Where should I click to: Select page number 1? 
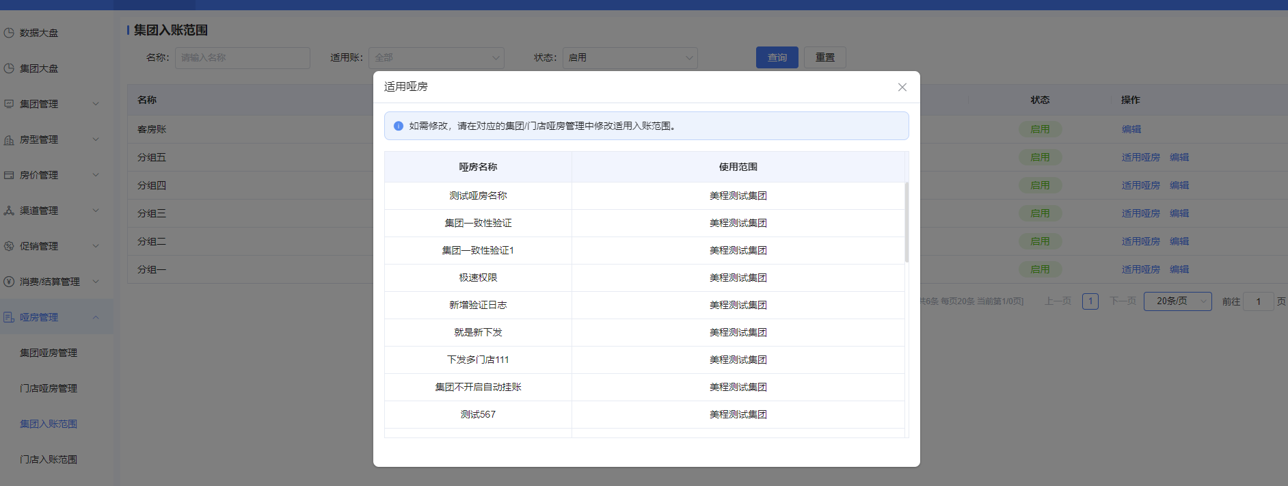[x=1090, y=301]
